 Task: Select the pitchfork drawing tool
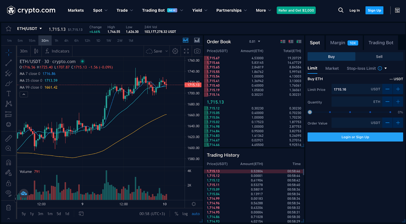[x=8, y=73]
